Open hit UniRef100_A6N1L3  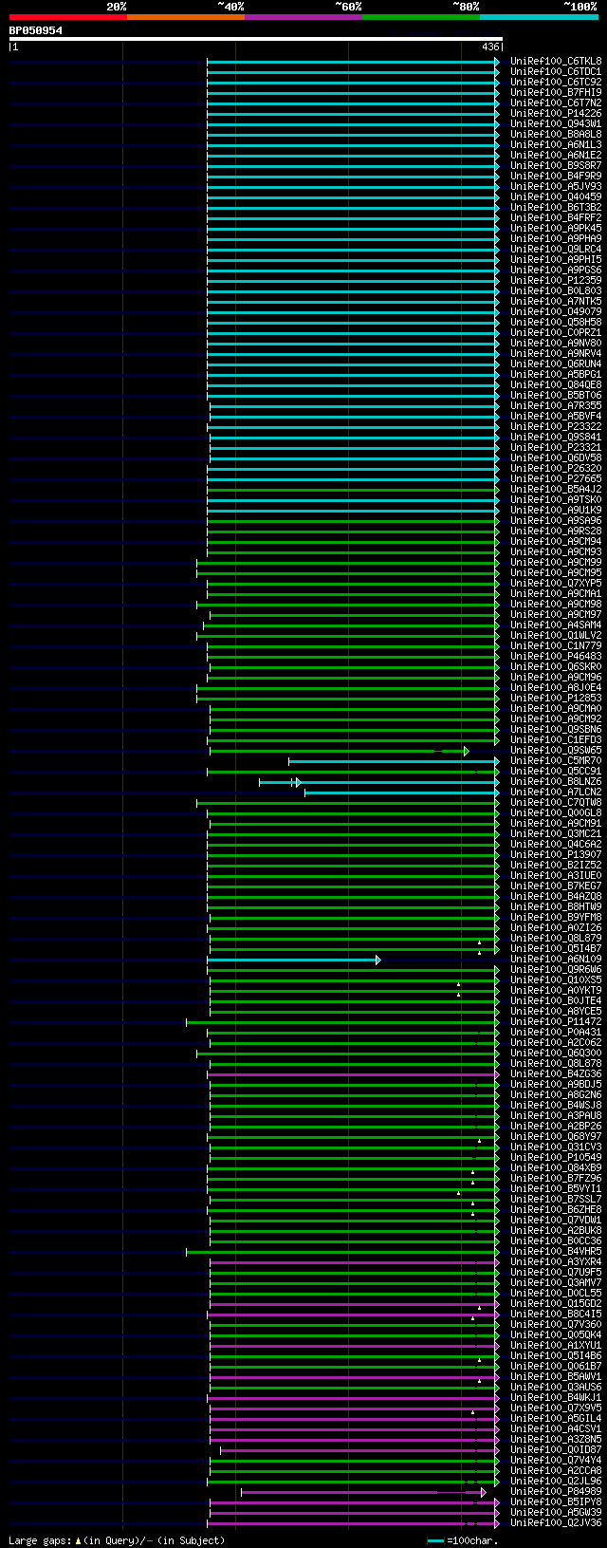coord(556,145)
